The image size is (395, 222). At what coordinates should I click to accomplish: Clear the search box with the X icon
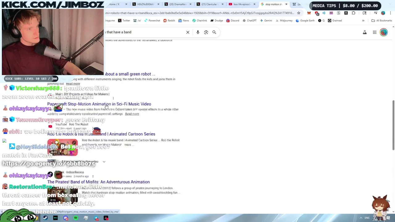188,32
